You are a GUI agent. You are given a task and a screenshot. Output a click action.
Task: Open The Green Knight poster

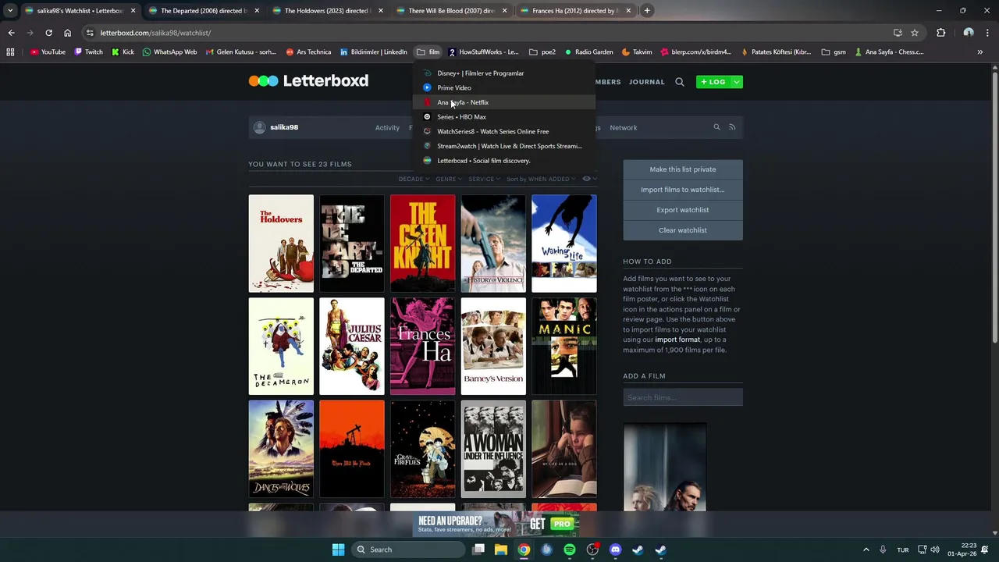click(x=422, y=244)
